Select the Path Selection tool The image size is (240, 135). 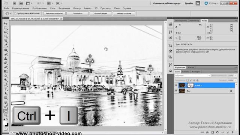coord(6,93)
